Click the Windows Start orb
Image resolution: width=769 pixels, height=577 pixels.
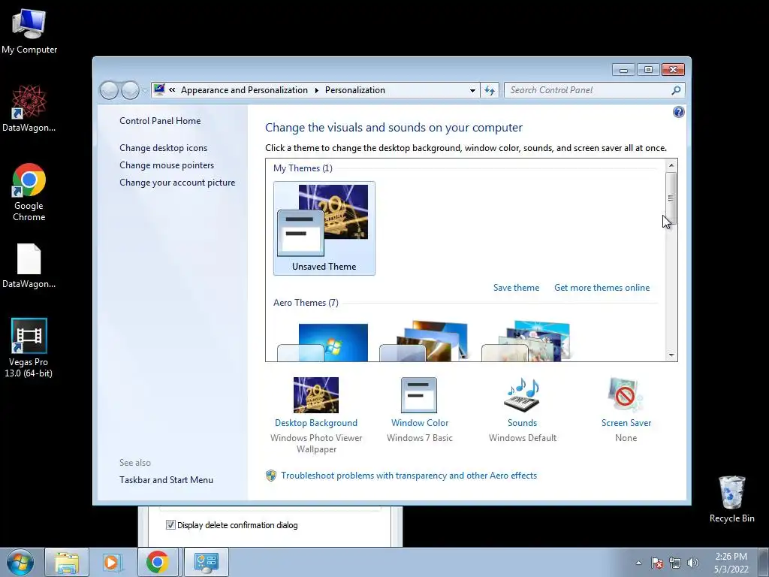[x=20, y=562]
